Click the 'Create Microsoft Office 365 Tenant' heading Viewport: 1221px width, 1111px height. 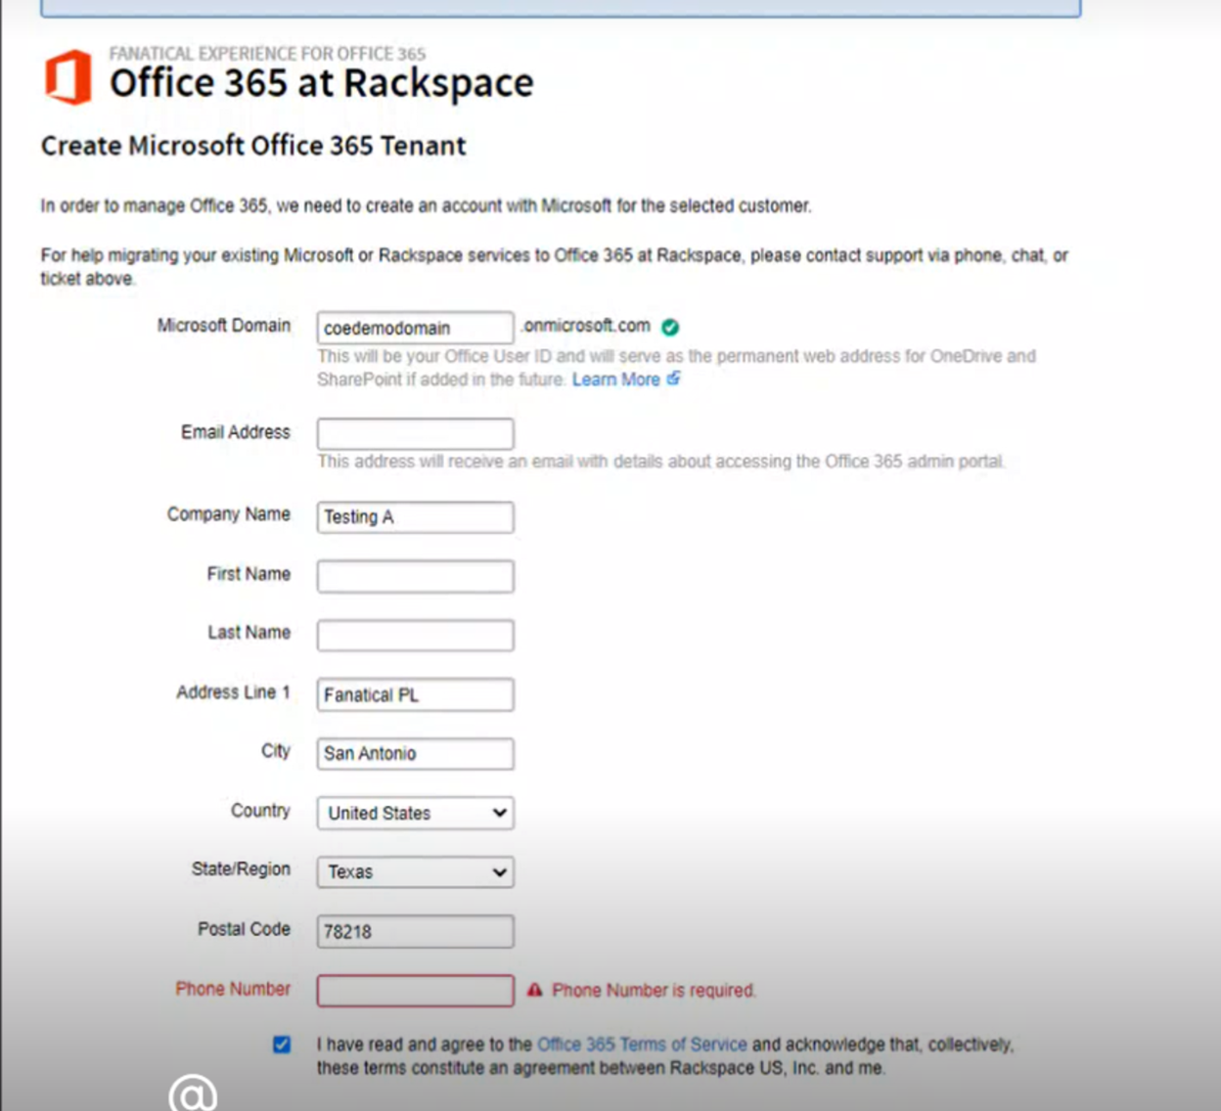point(253,146)
